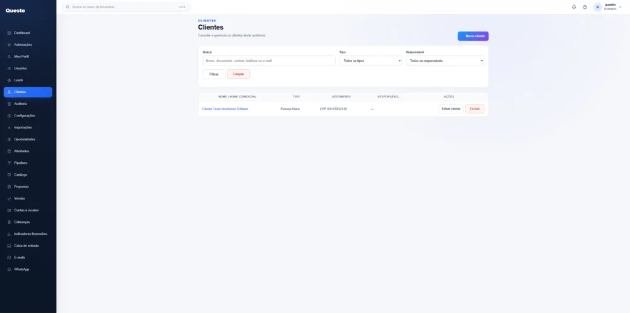This screenshot has height=313, width=630.
Task: Click the magnifier icon in top search
Action: tap(67, 7)
